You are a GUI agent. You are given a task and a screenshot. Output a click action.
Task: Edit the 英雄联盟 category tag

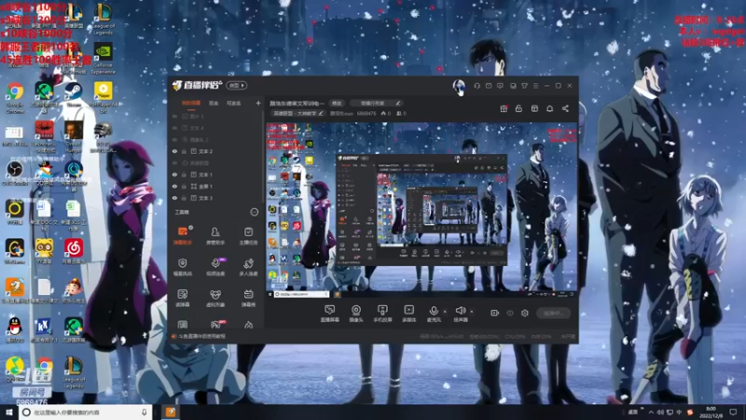pyautogui.click(x=298, y=113)
